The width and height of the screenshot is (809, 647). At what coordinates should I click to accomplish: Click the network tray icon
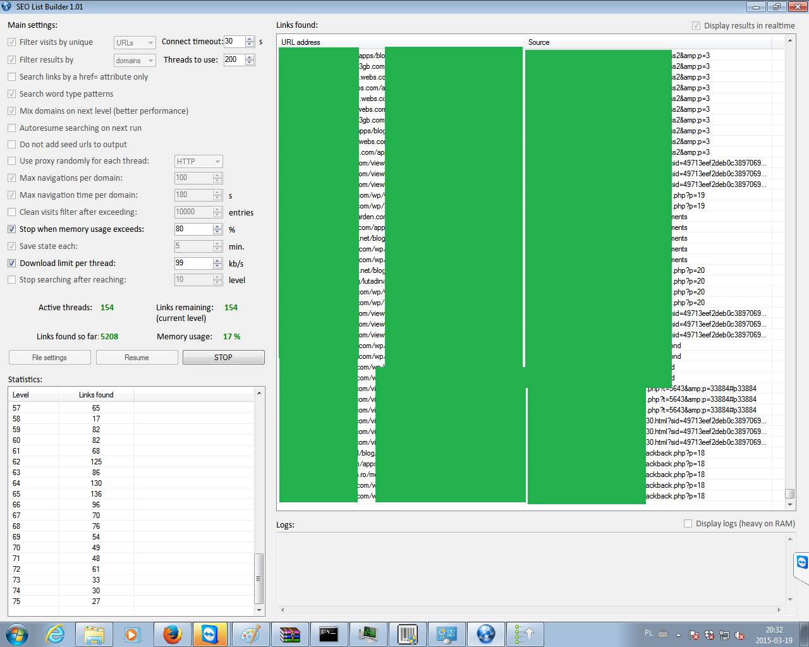724,635
